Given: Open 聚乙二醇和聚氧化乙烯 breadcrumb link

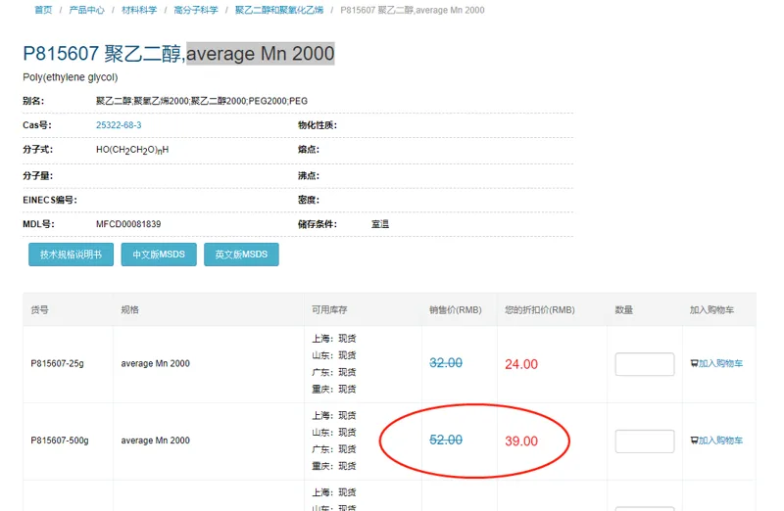Looking at the screenshot, I should (x=279, y=10).
